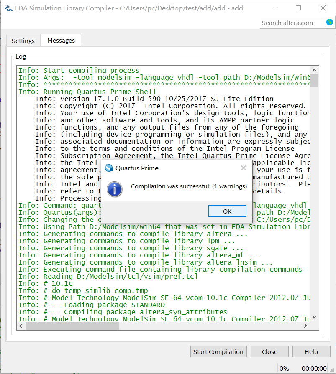
Task: Click the blue information icon in dialog
Action: coord(115,189)
